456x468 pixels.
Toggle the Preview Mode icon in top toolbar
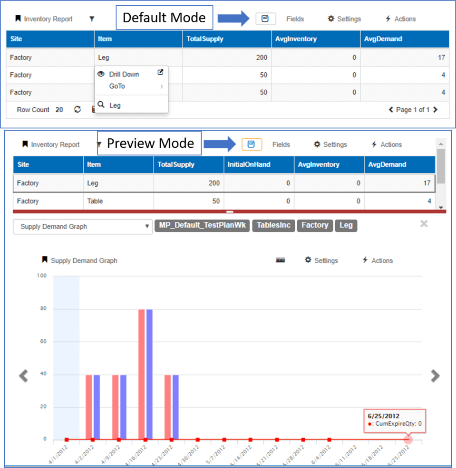[265, 19]
